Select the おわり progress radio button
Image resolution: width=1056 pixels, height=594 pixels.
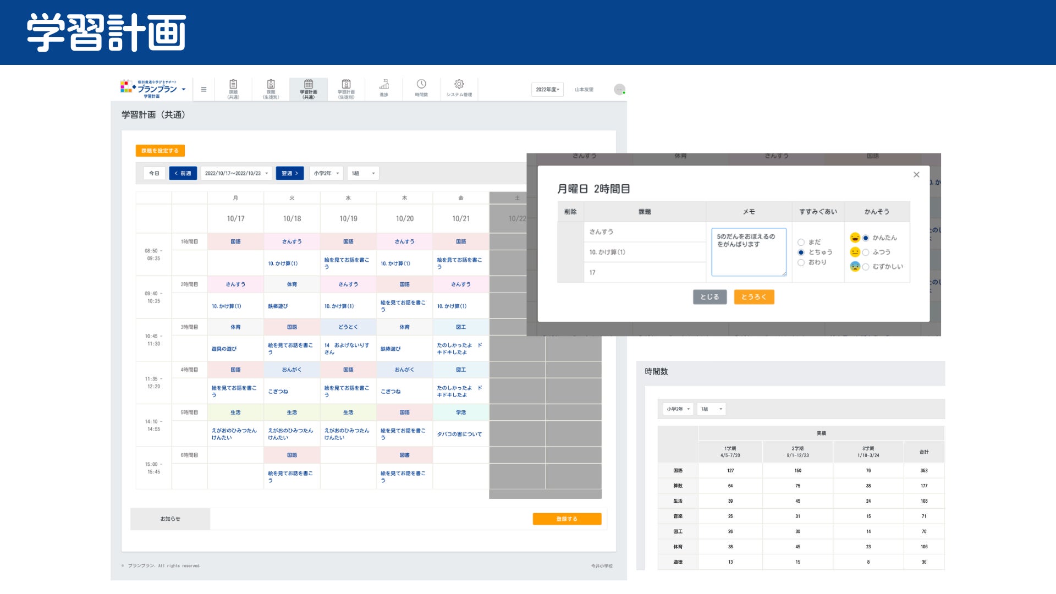[x=801, y=262]
